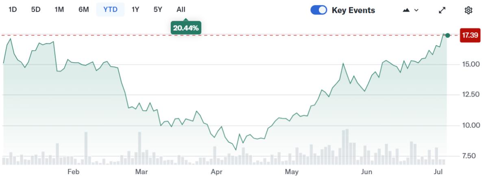Image resolution: width=488 pixels, height=190 pixels.
Task: Select the 5D time range
Action: pyautogui.click(x=36, y=9)
